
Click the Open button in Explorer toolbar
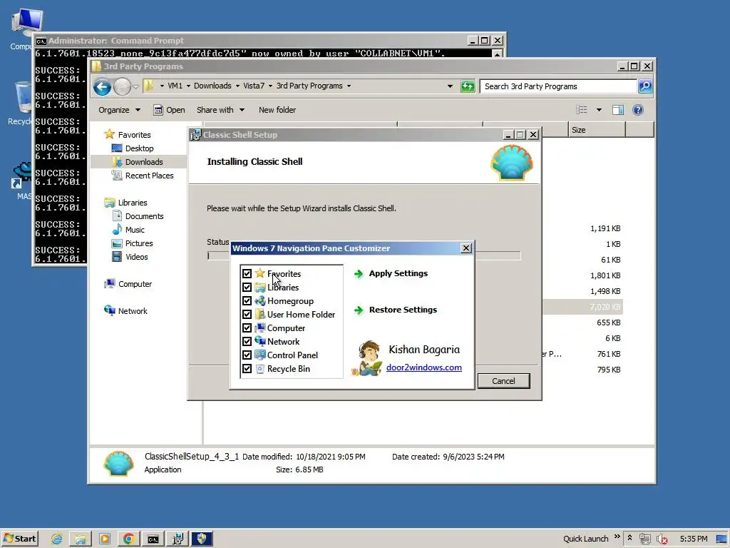click(170, 110)
